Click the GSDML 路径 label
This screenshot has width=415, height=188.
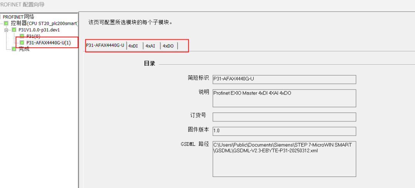[x=195, y=144]
